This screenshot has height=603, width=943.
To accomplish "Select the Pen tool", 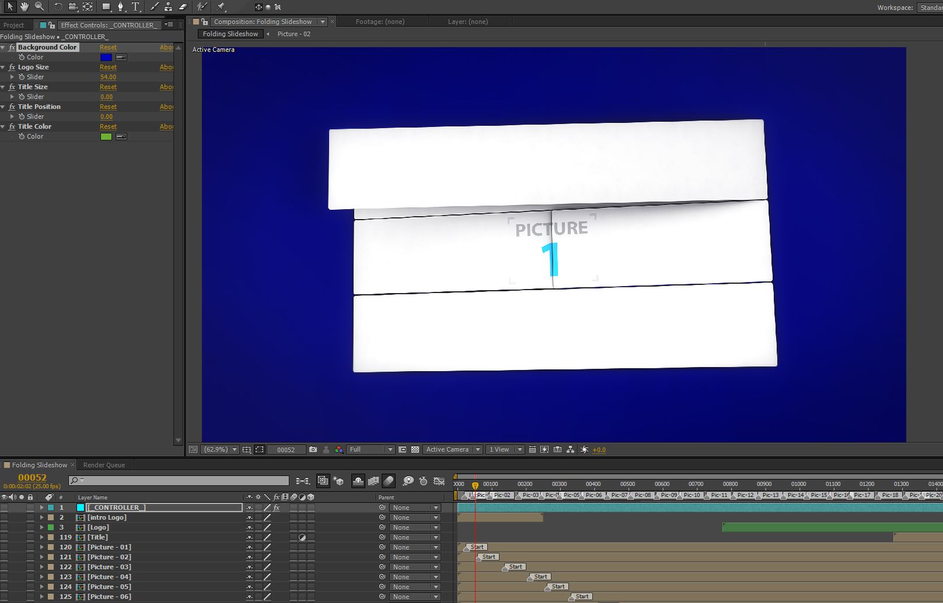I will click(120, 6).
